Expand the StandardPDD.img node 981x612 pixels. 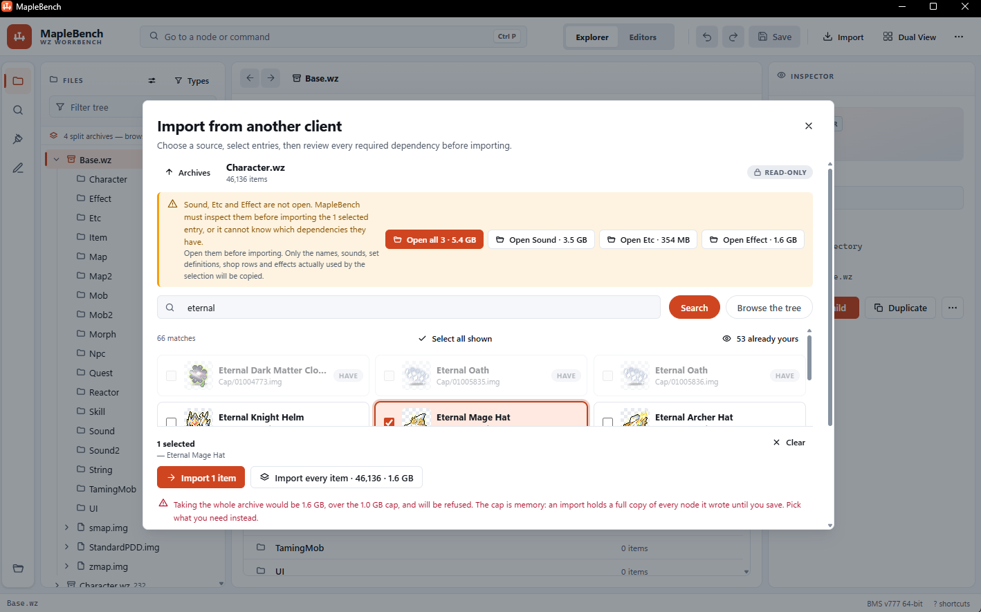66,547
